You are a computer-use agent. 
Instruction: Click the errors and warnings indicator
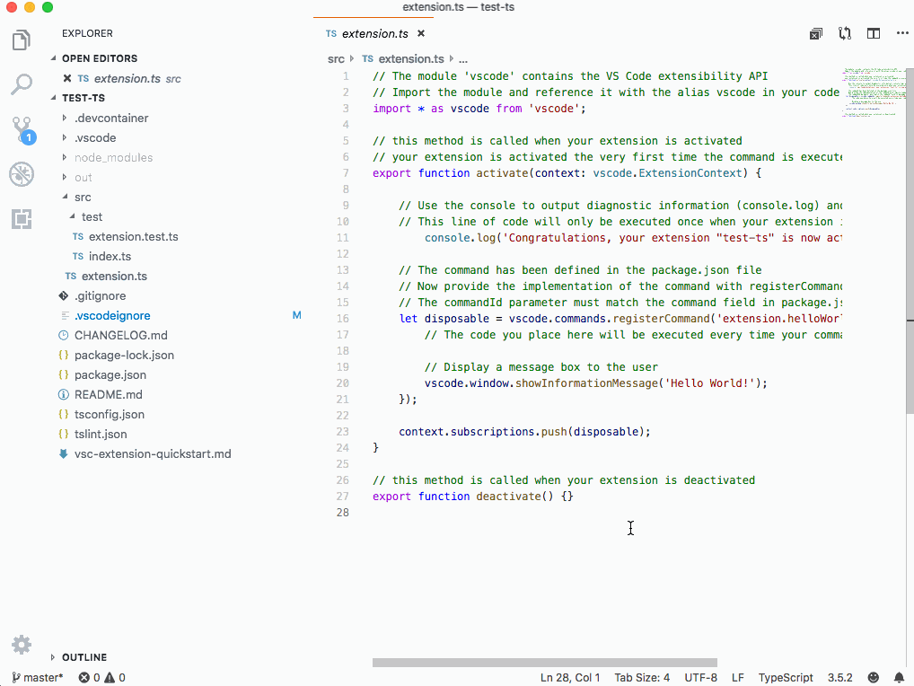coord(101,677)
